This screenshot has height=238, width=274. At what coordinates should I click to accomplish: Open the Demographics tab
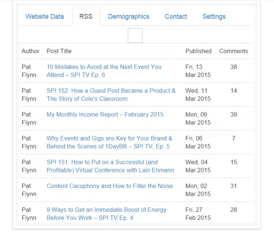pyautogui.click(x=128, y=17)
